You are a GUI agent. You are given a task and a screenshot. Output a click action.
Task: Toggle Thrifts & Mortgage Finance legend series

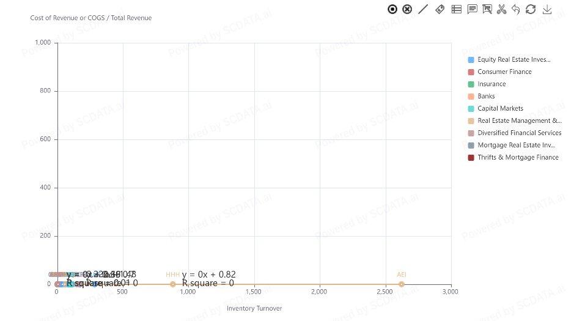coord(518,158)
